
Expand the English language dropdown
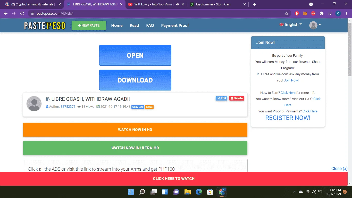click(290, 24)
